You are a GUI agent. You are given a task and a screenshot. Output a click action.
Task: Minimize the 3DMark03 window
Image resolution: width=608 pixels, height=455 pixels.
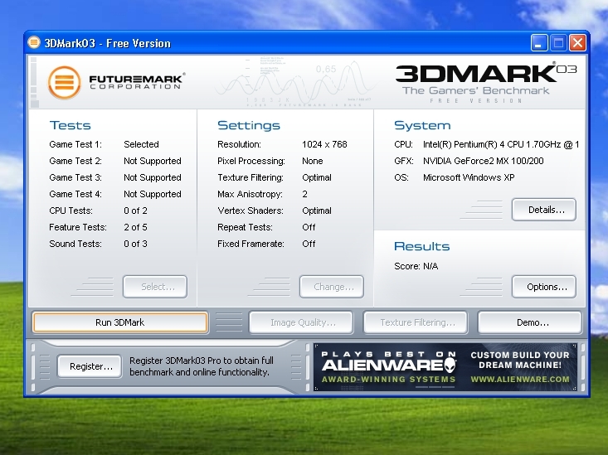(x=539, y=42)
